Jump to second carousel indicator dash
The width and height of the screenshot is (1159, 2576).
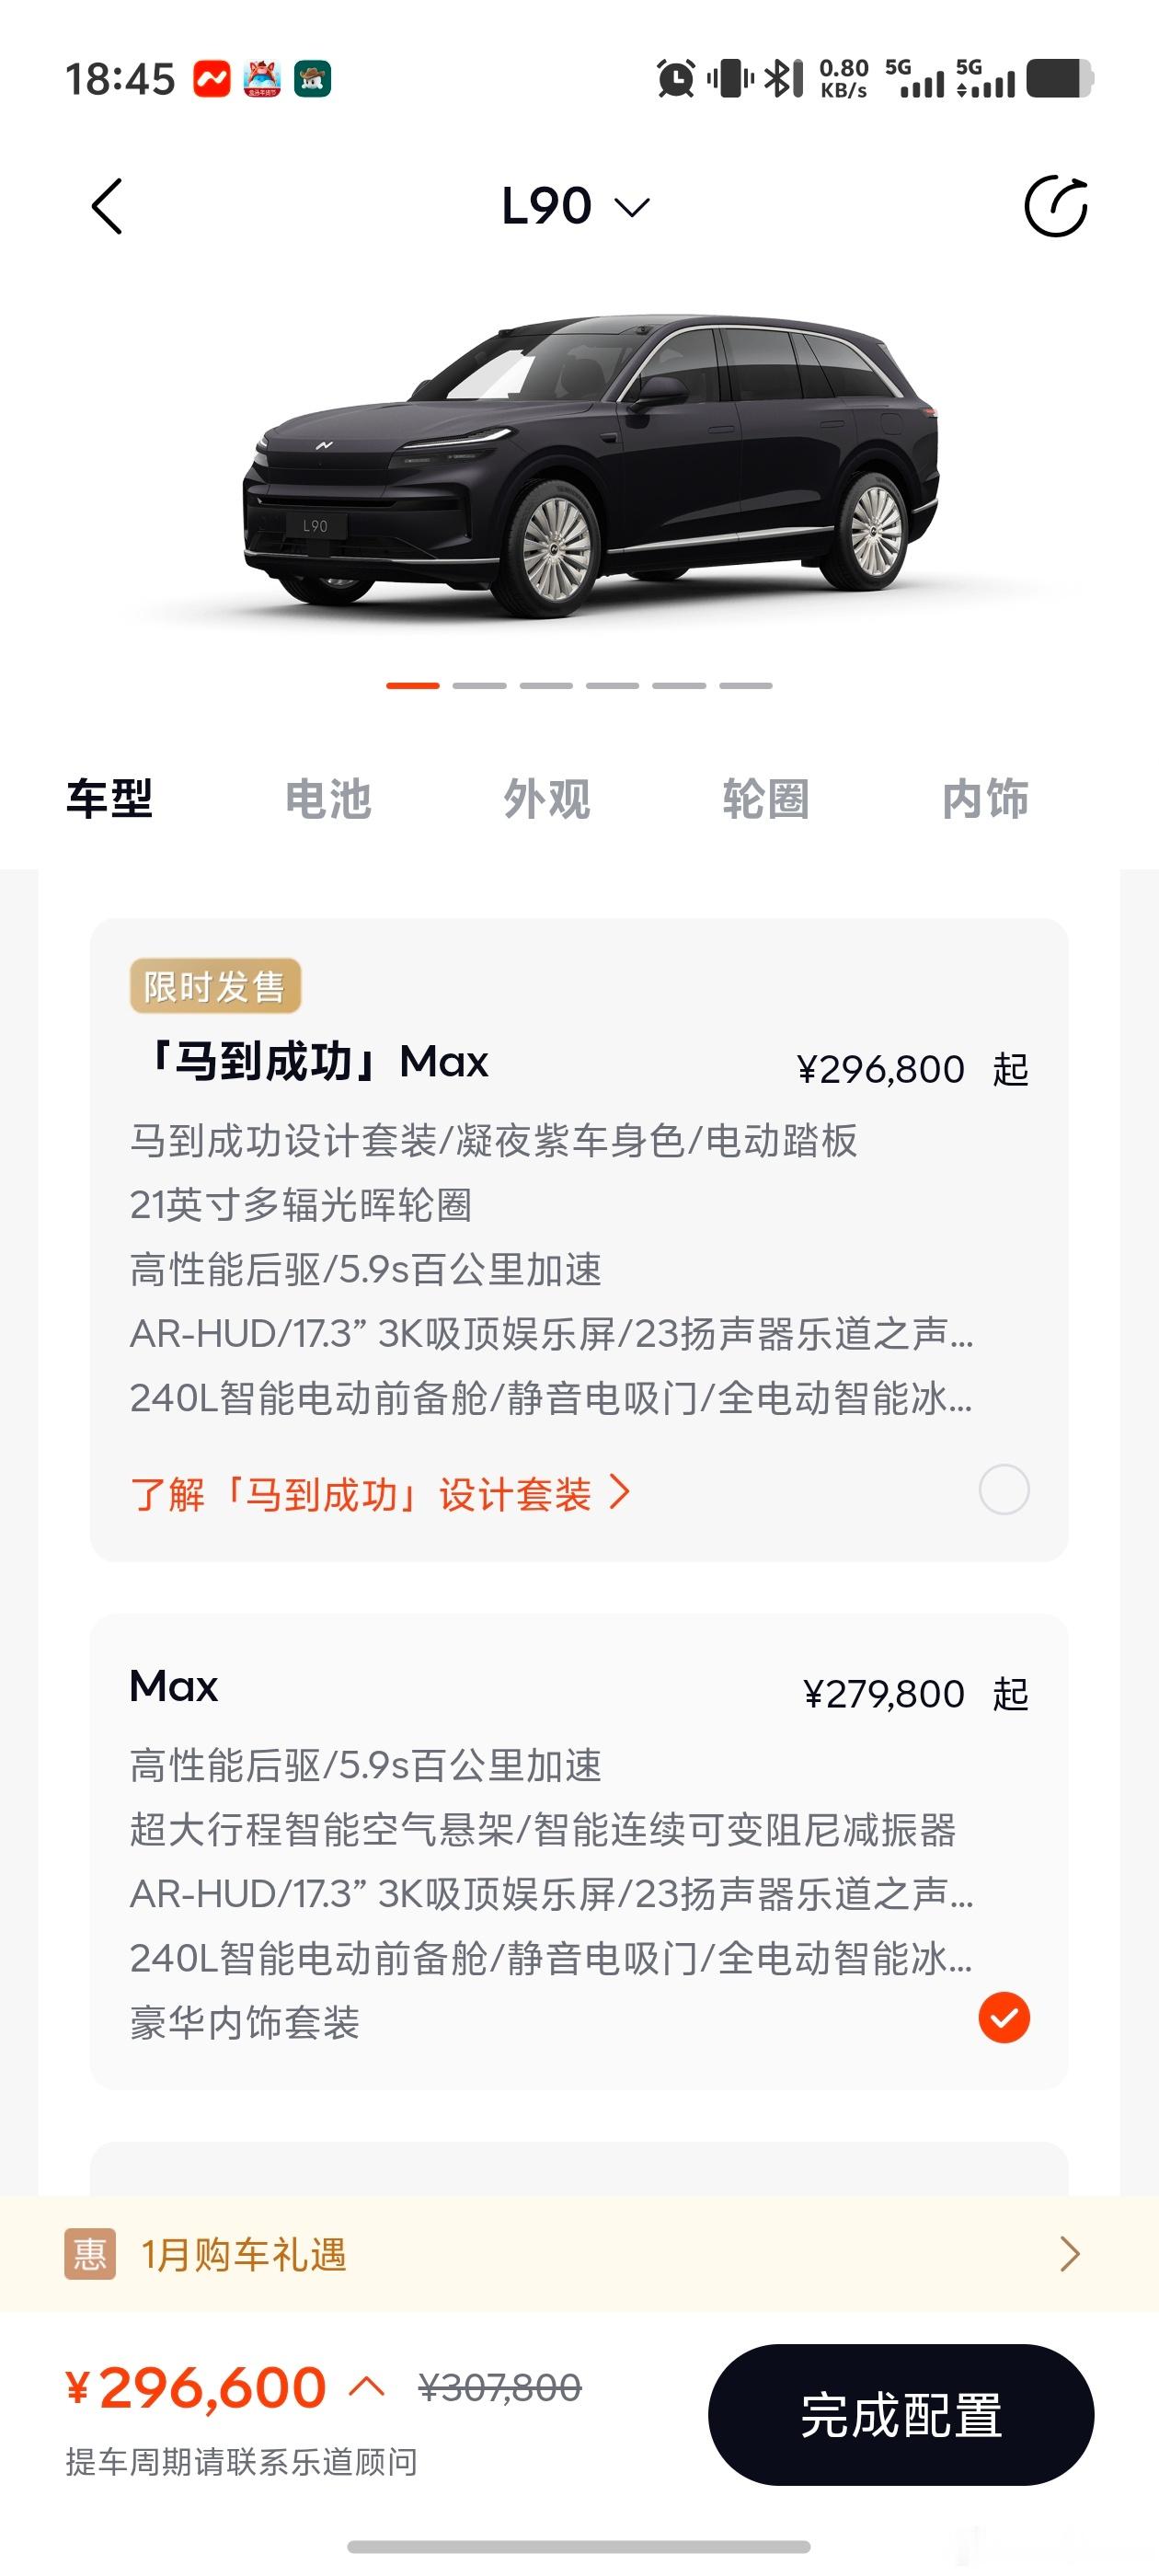click(x=479, y=686)
